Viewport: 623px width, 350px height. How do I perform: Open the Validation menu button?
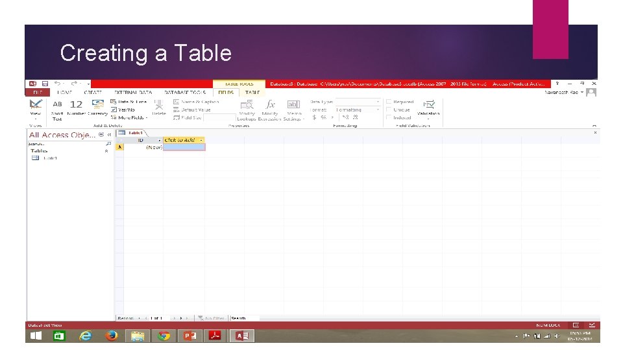tap(428, 110)
